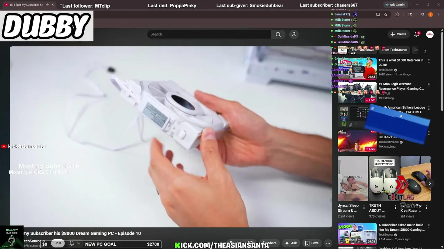
Task: Open the YouTube account avatar menu
Action: click(430, 34)
